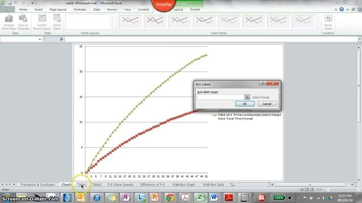362x203 pixels.
Task: Open the Formulas ribbon tab
Action: (x=80, y=10)
